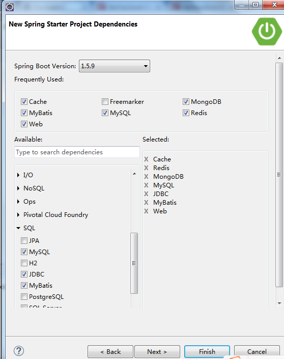The height and width of the screenshot is (359, 284).
Task: Check the JPA dependency
Action: [x=24, y=241]
